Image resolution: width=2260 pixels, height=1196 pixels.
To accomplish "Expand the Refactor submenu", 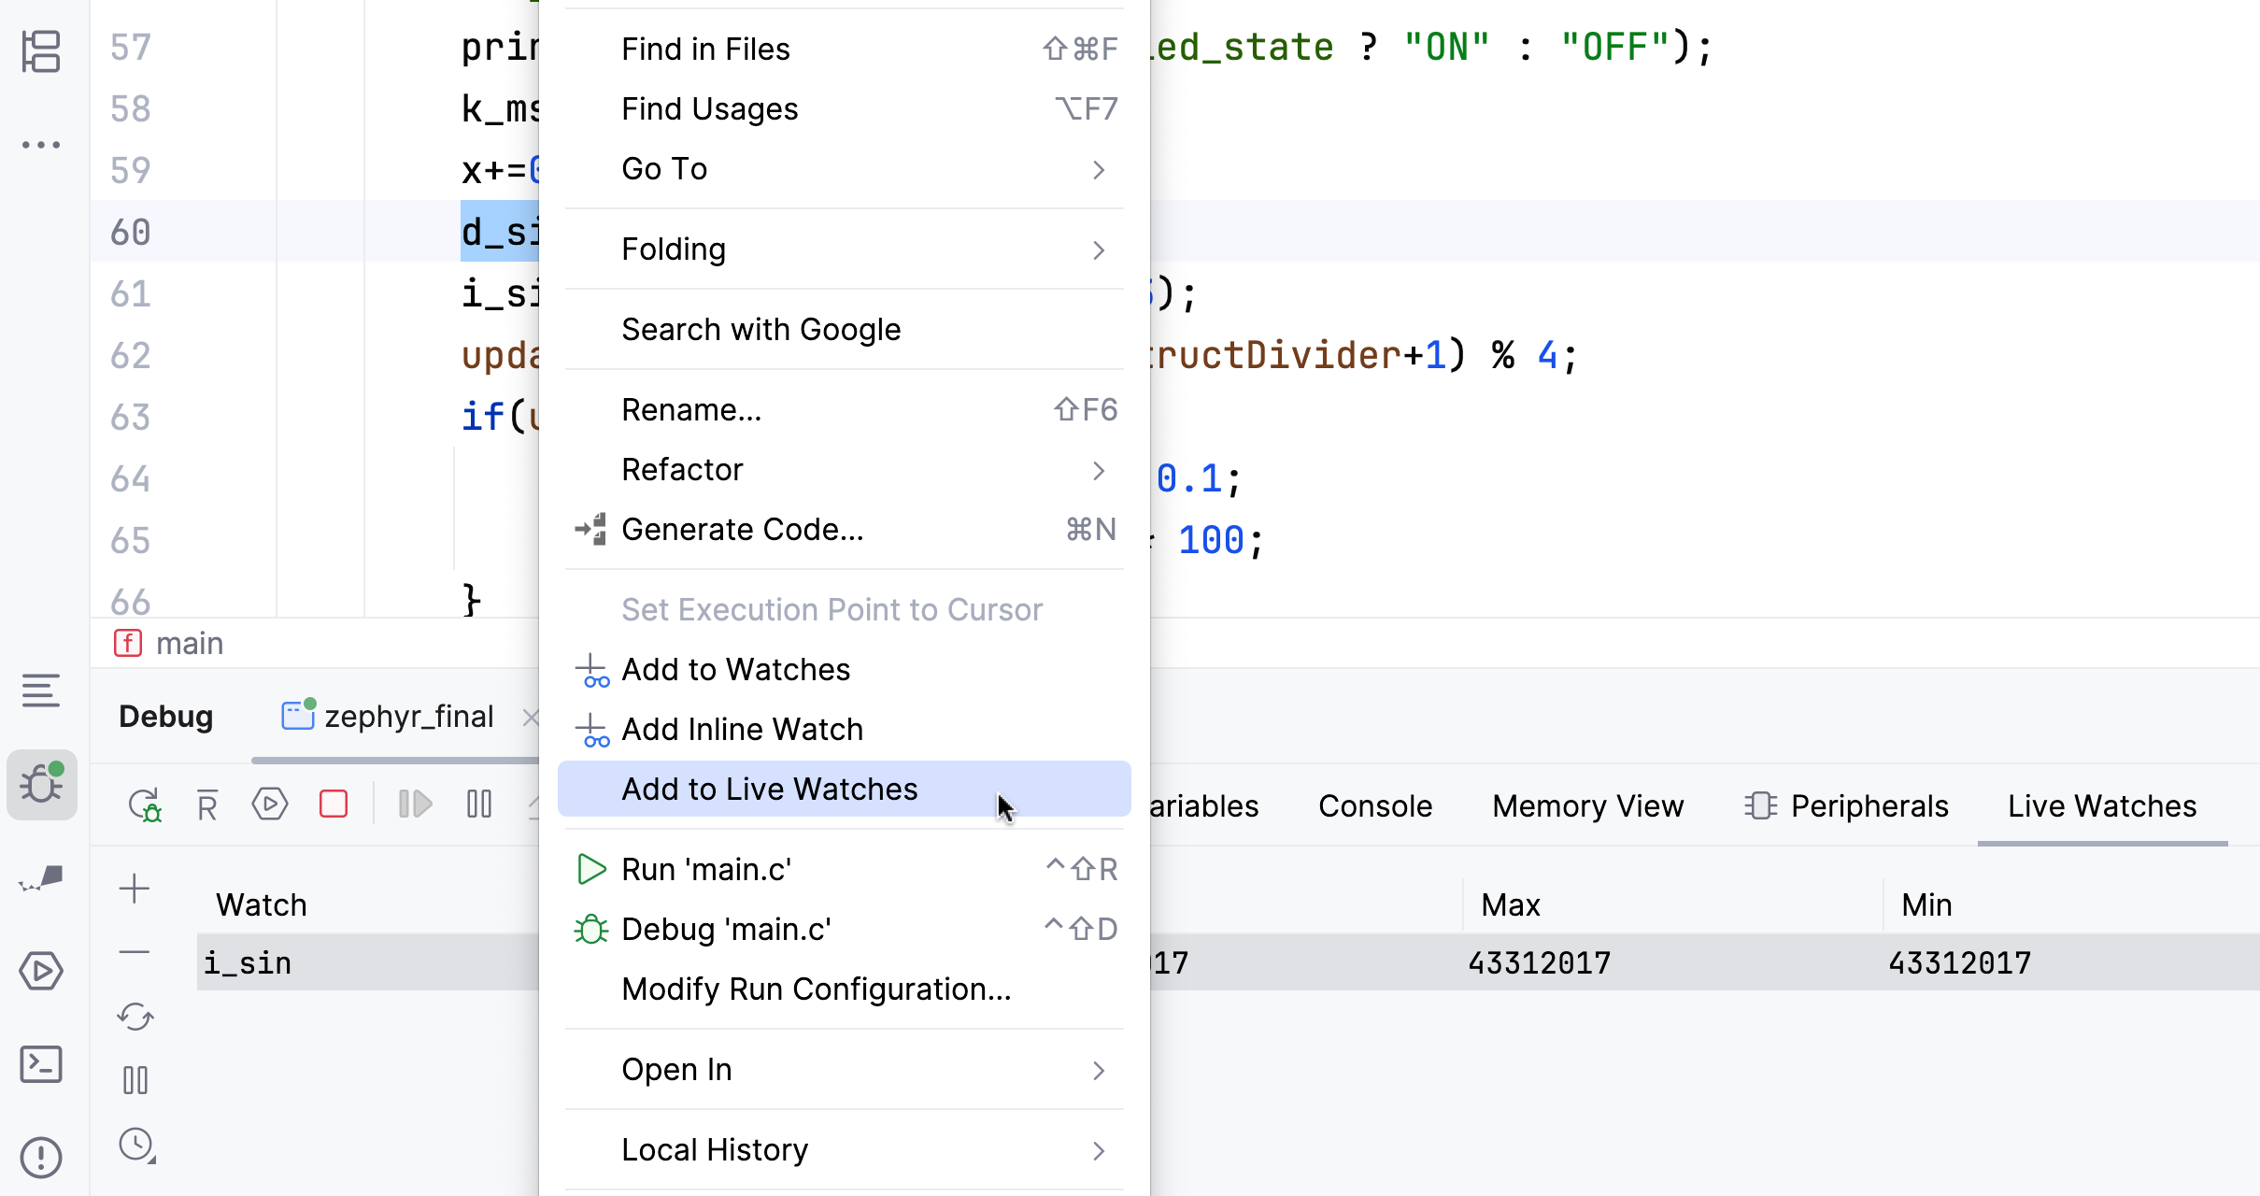I will coord(683,470).
